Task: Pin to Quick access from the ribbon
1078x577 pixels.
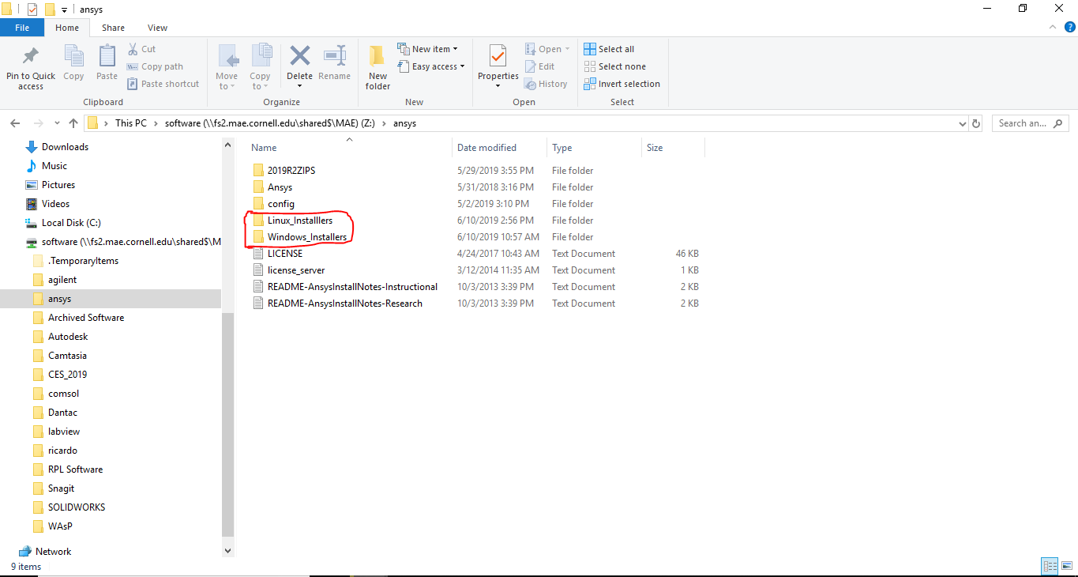Action: (x=31, y=66)
